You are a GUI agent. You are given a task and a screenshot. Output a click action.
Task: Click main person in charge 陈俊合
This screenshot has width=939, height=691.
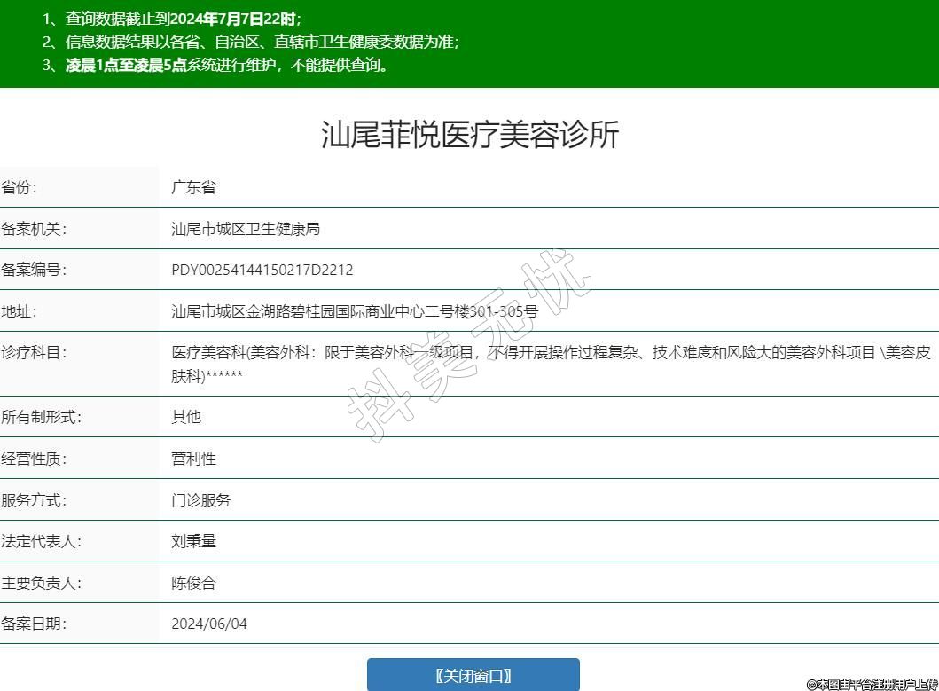pyautogui.click(x=193, y=583)
